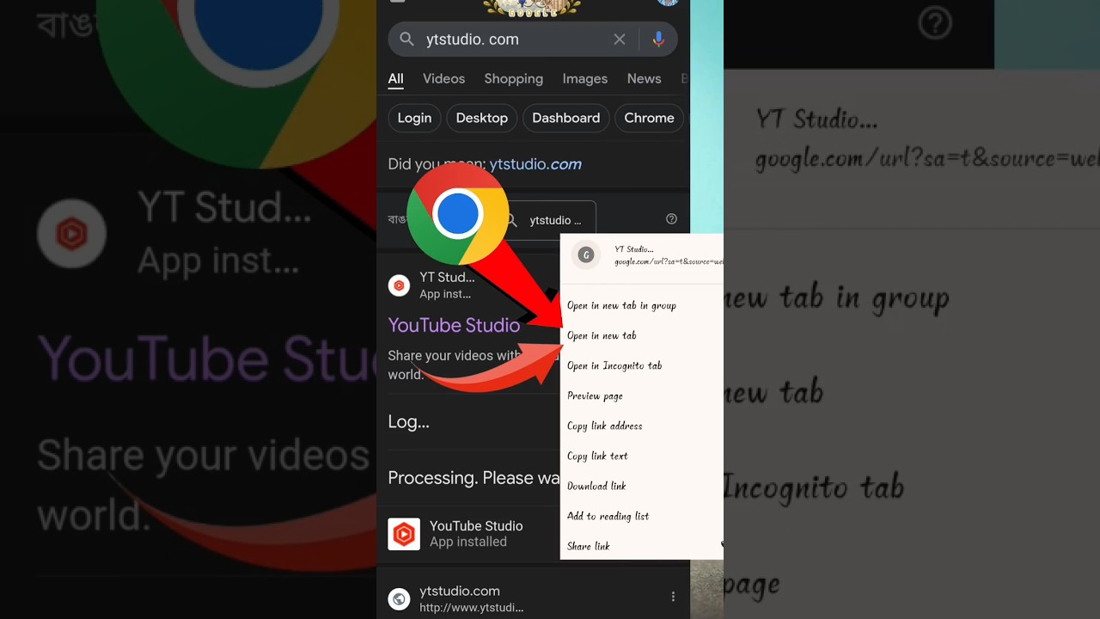Select the Login suggestion chip

click(x=414, y=118)
